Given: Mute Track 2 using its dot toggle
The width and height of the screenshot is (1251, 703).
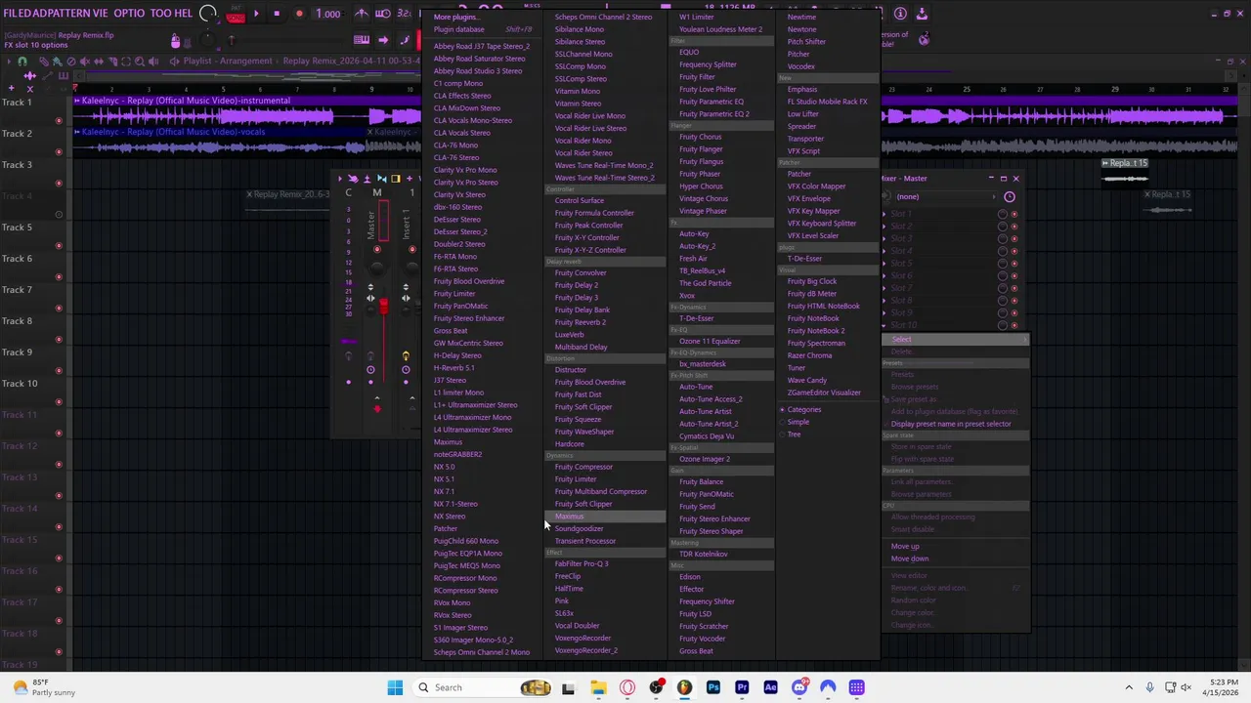Looking at the screenshot, I should click(59, 152).
